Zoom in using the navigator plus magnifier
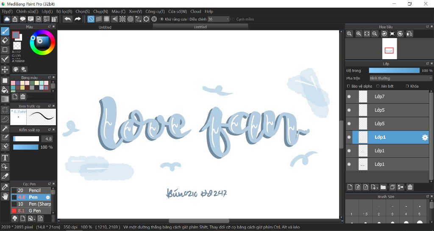 [x=359, y=34]
